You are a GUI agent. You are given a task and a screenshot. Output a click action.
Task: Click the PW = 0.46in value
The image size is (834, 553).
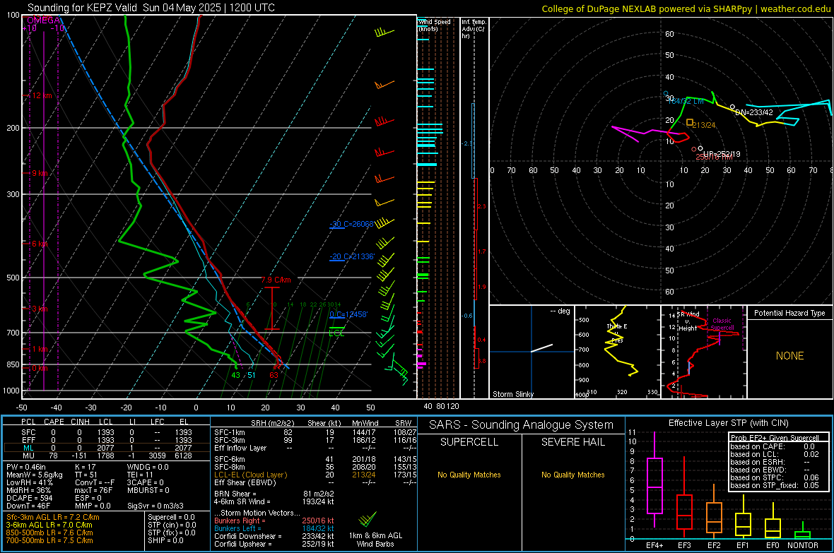[28, 467]
